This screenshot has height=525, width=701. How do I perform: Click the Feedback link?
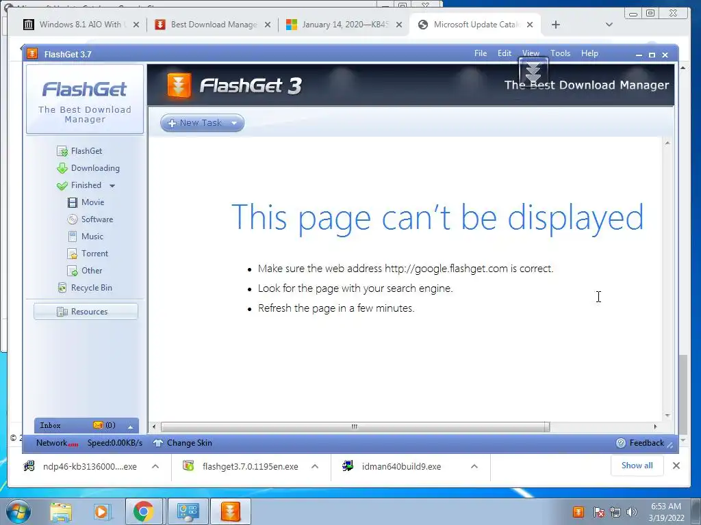click(x=646, y=443)
